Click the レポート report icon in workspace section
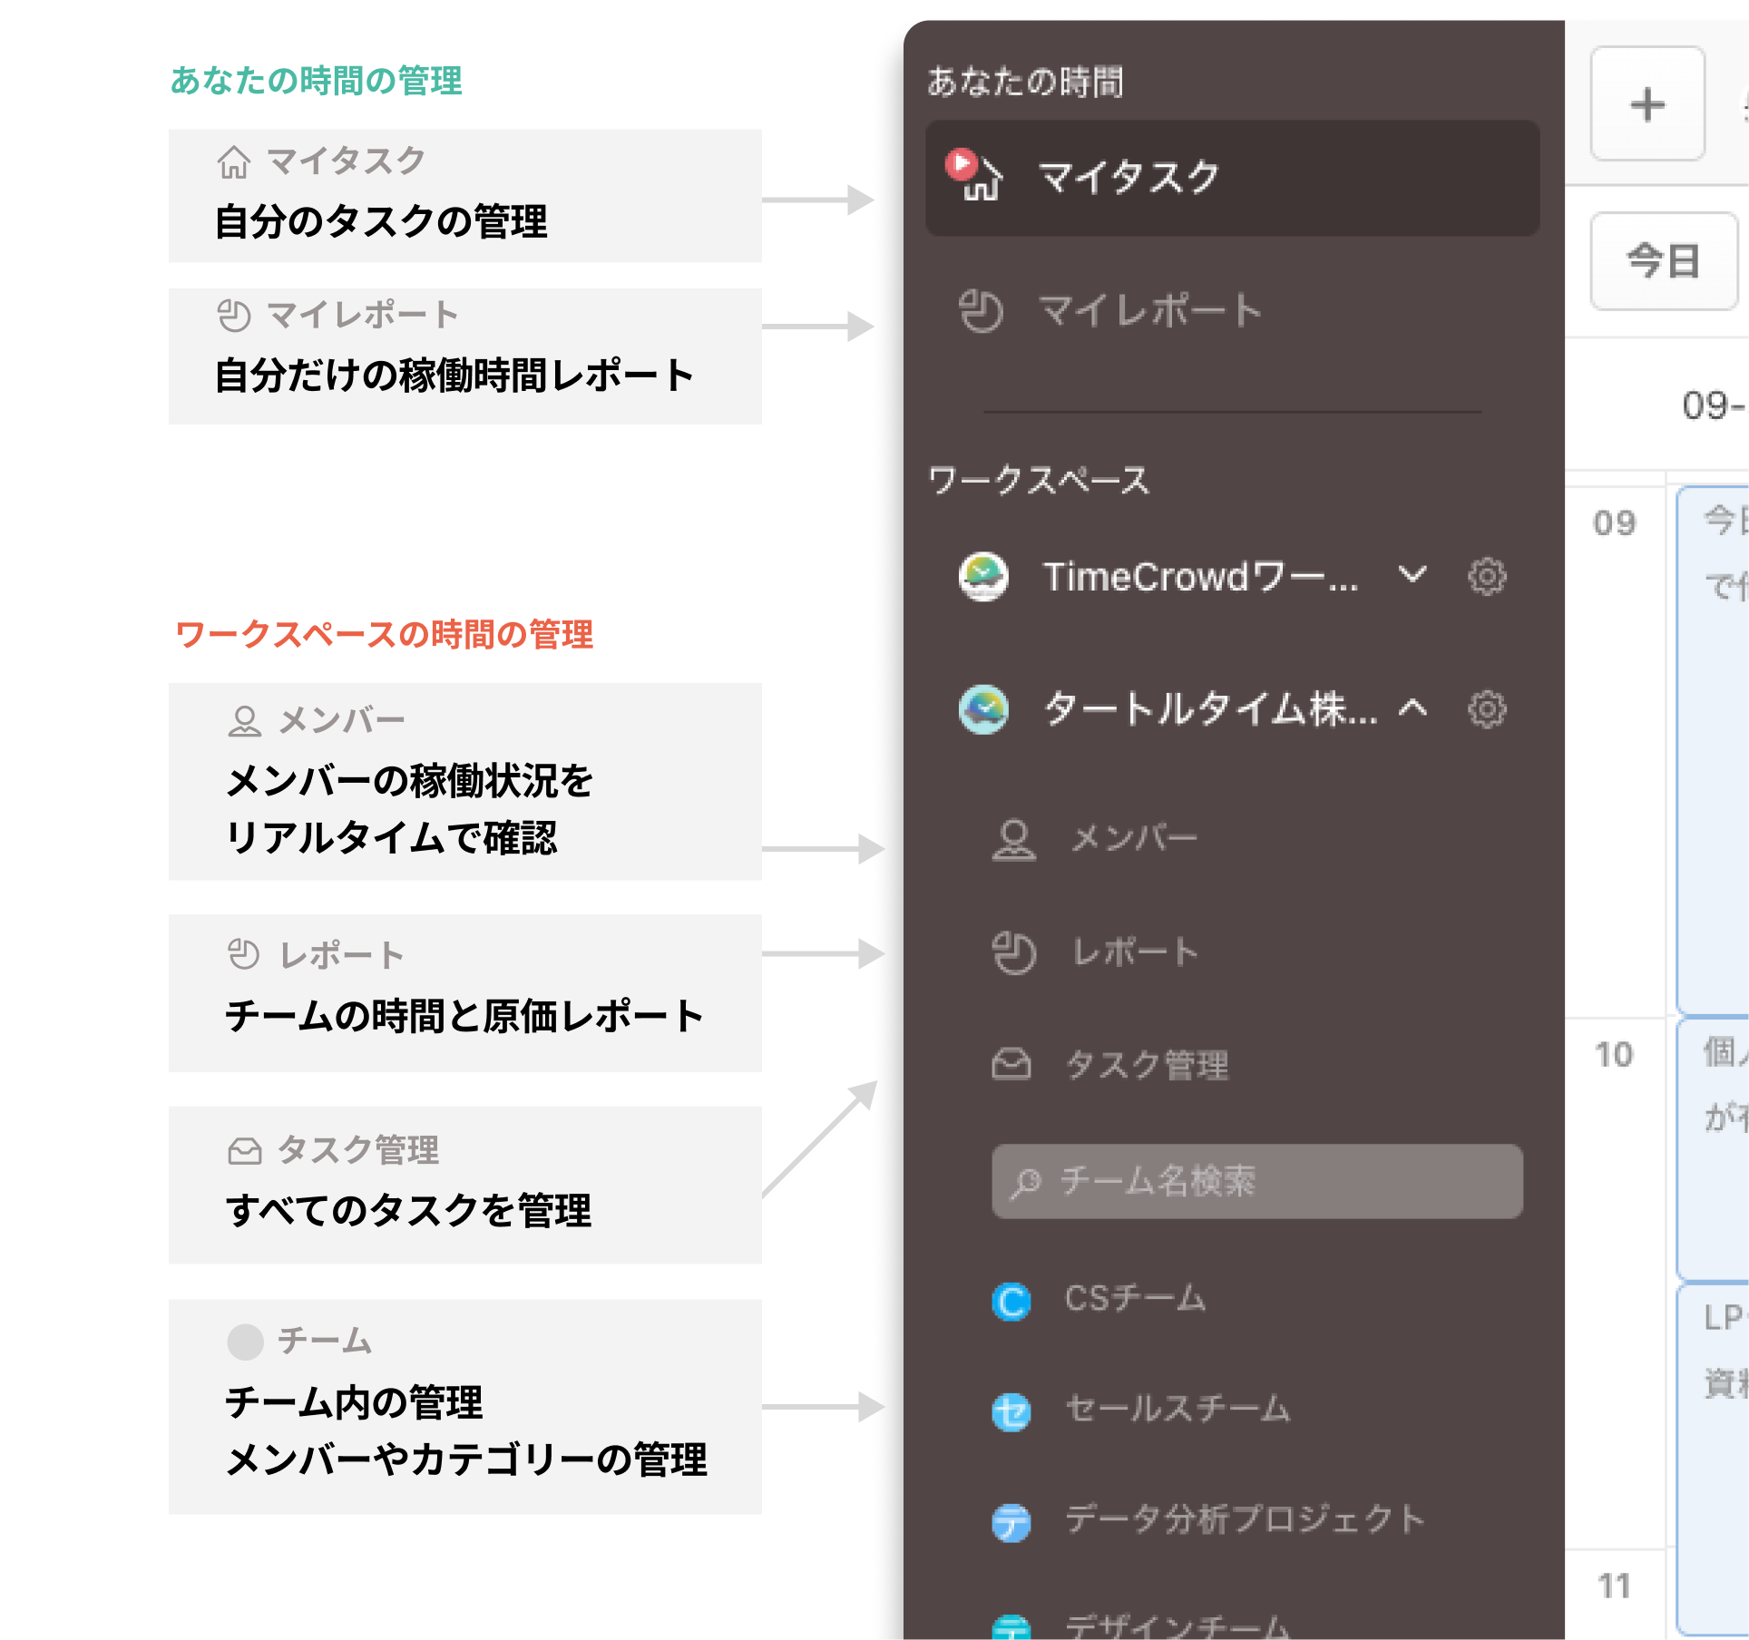Screen dimensions: 1749x1640 tap(1014, 952)
